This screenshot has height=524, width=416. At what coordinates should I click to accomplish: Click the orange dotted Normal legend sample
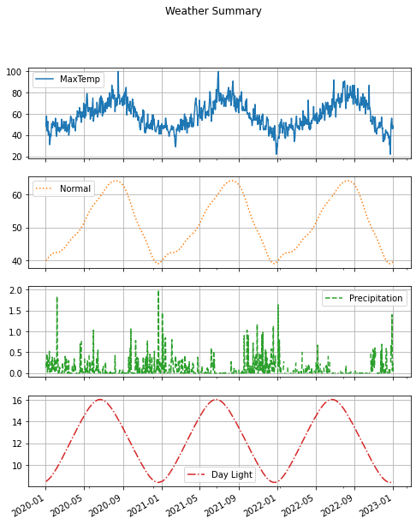click(x=45, y=188)
